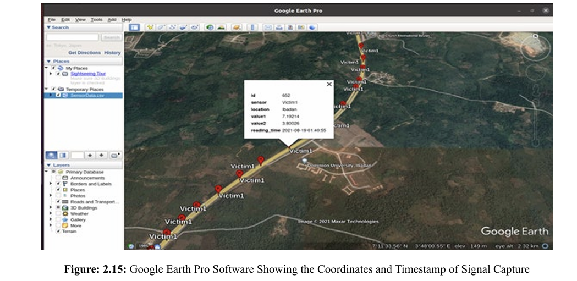The image size is (577, 281).
Task: Open the Tools menu
Action: coord(96,20)
